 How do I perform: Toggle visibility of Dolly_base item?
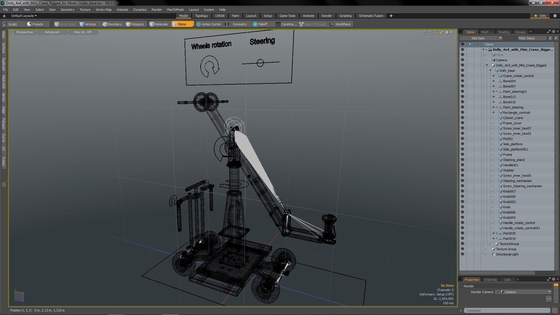coord(463,70)
